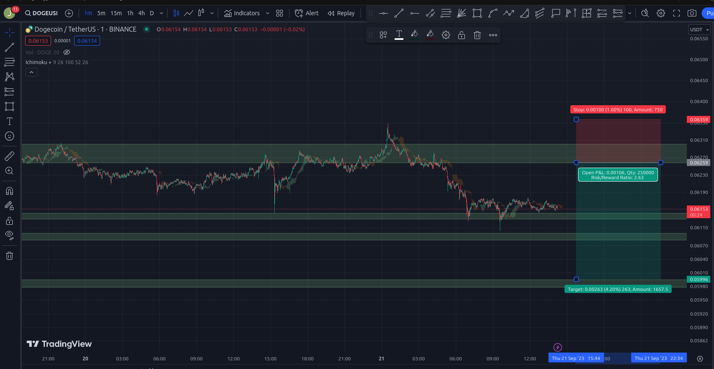Expand the chart type dropdown arrow
Image resolution: width=714 pixels, height=369 pixels.
[212, 13]
